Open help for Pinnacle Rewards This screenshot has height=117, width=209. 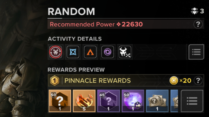(198, 80)
